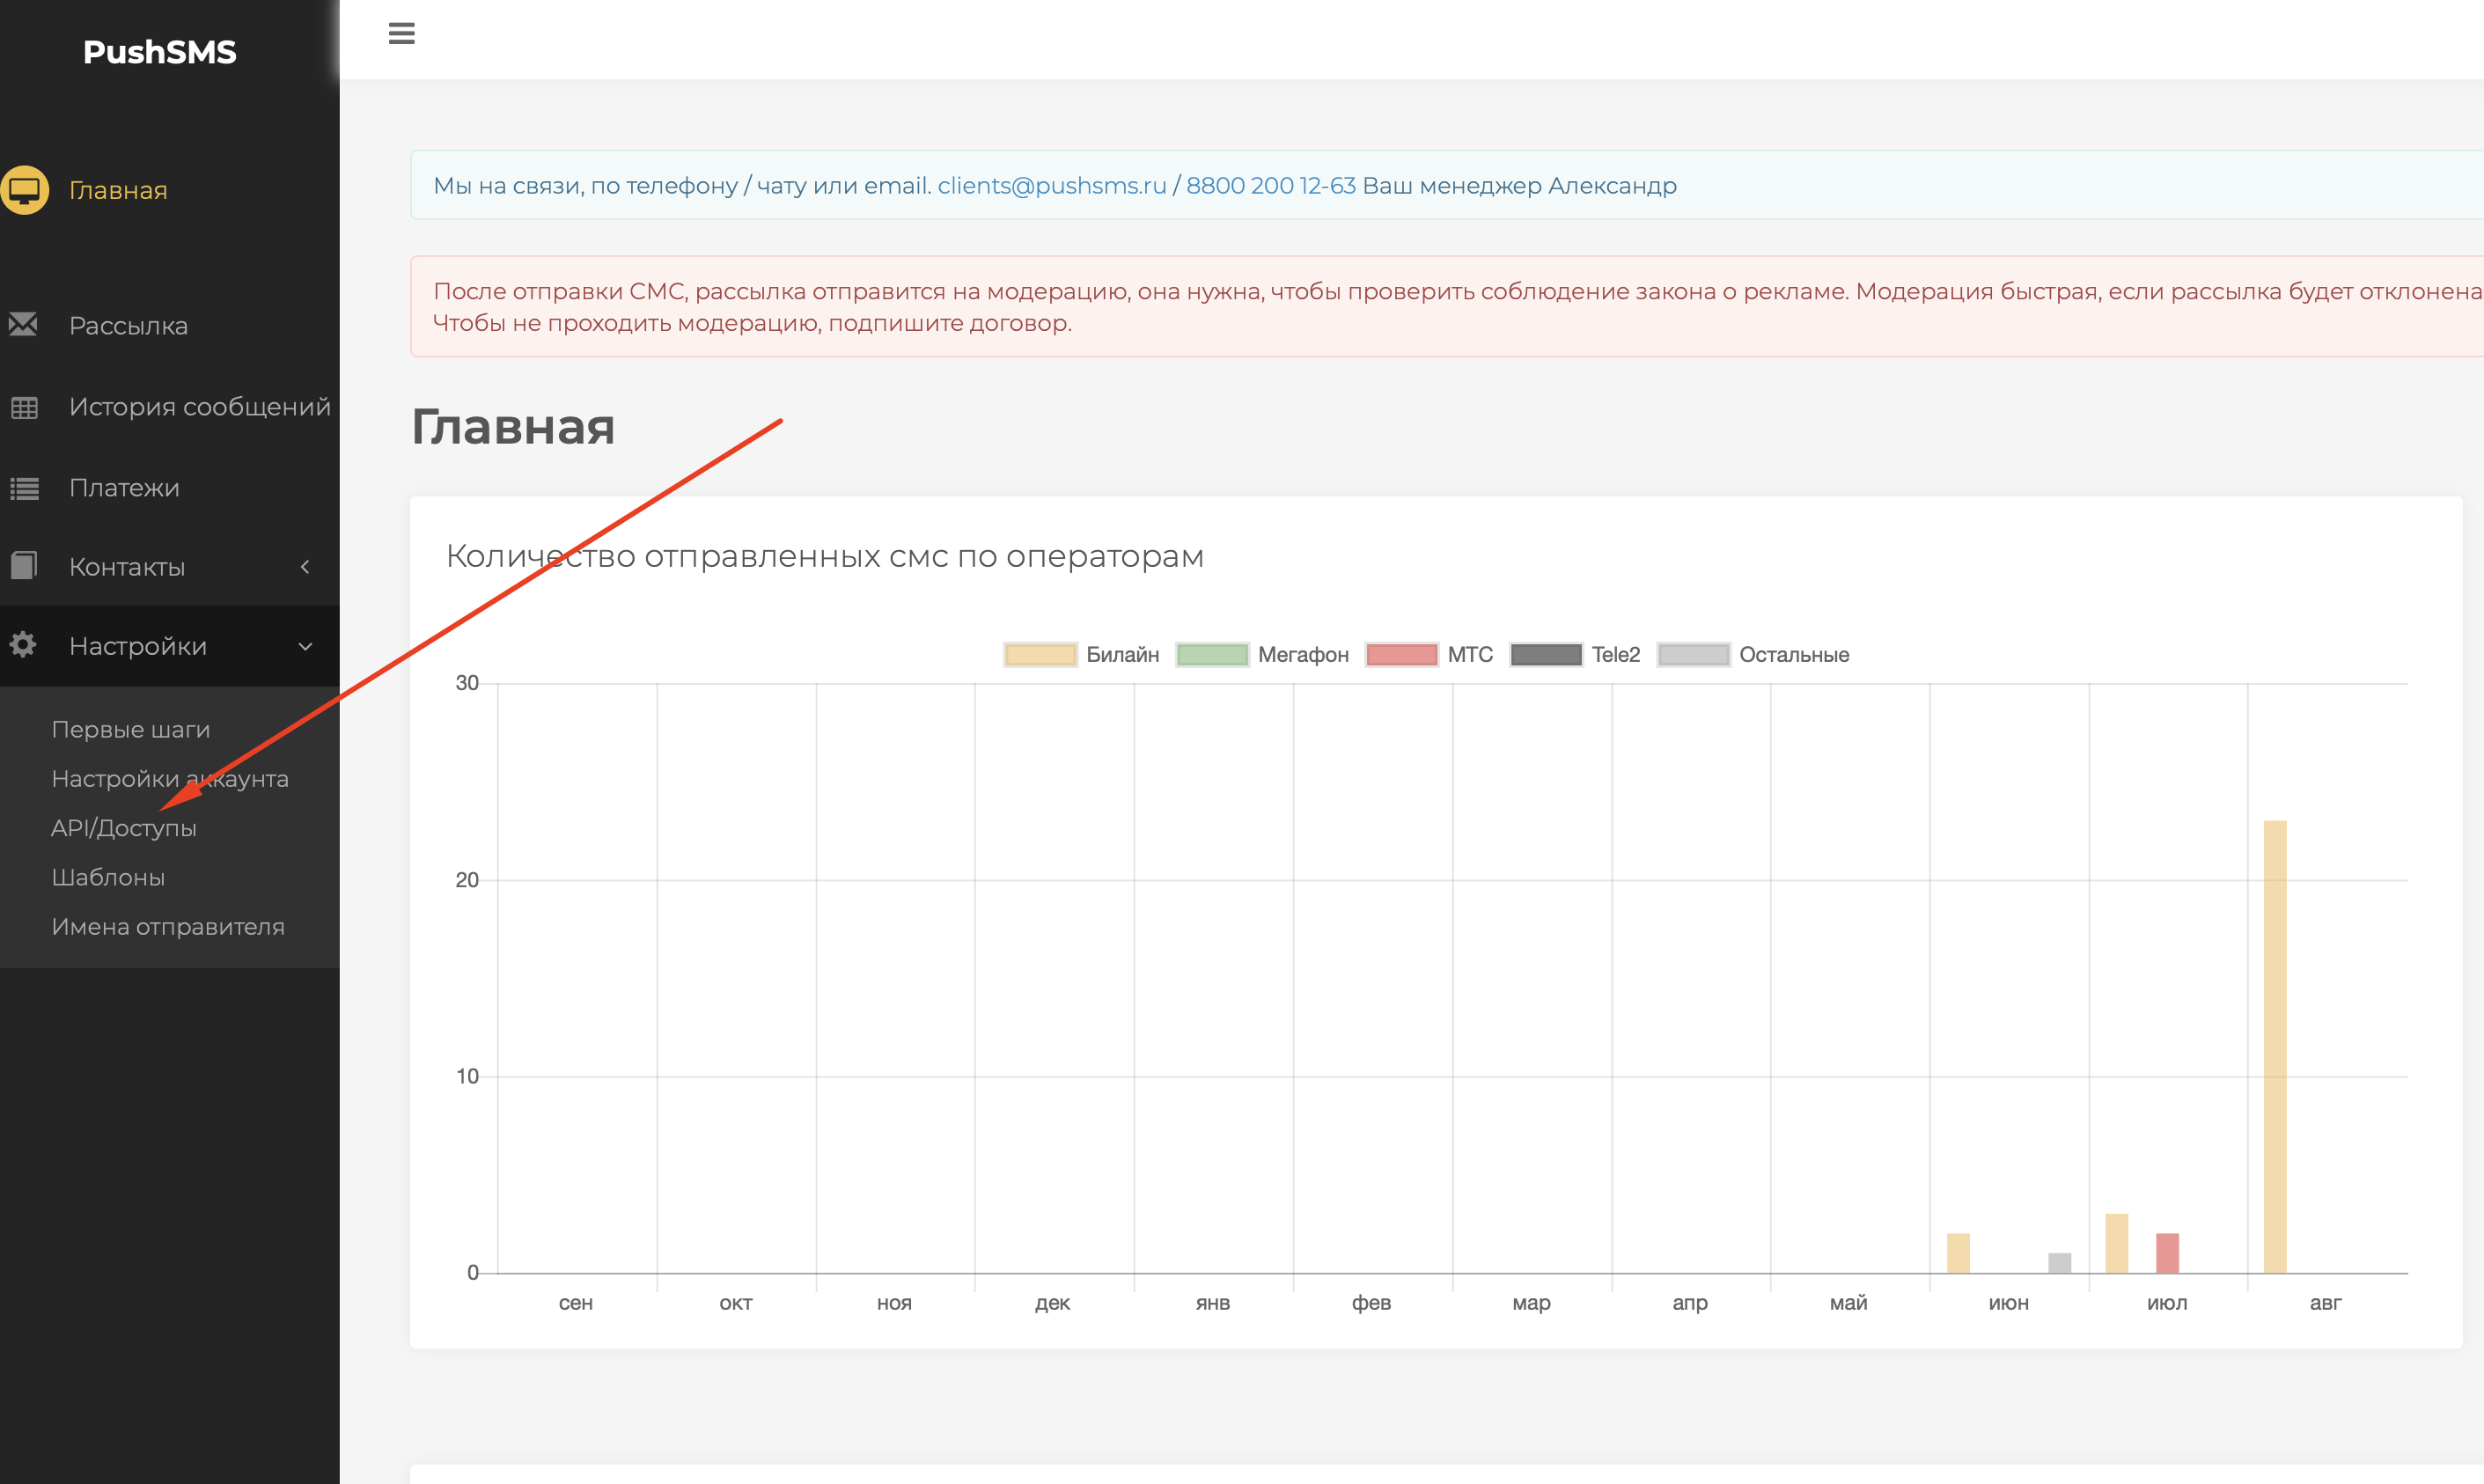Screen dimensions: 2484x1484
Task: Click the сен axis label
Action: [576, 1303]
